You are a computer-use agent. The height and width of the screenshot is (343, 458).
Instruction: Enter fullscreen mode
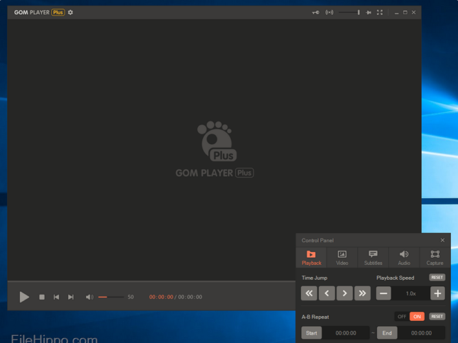(380, 12)
